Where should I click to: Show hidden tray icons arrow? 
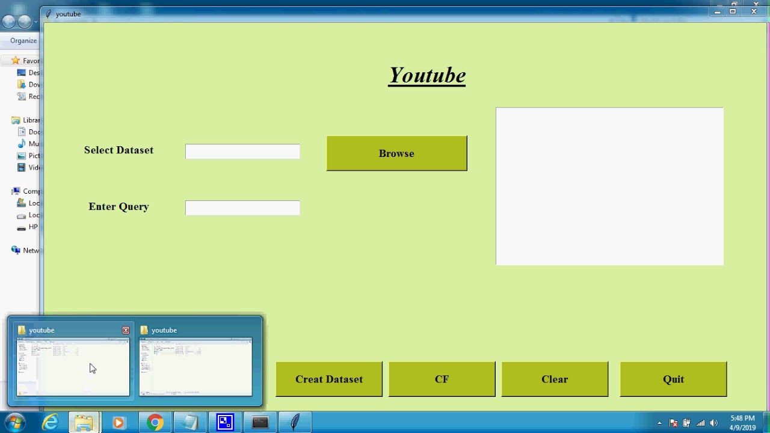pos(659,423)
